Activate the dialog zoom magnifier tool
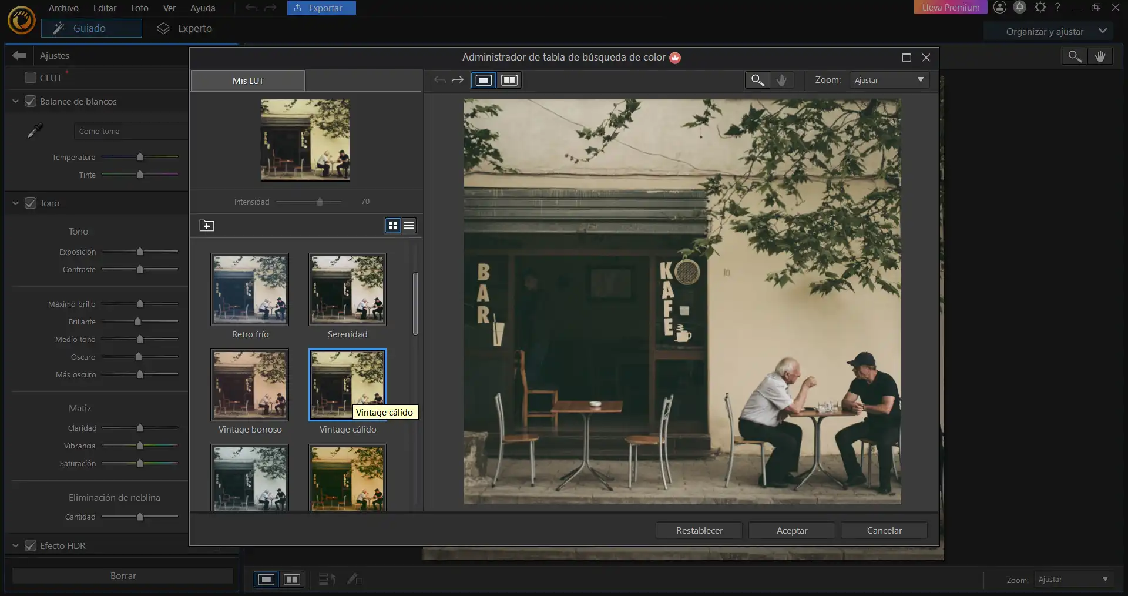Image resolution: width=1128 pixels, height=596 pixels. [x=757, y=81]
